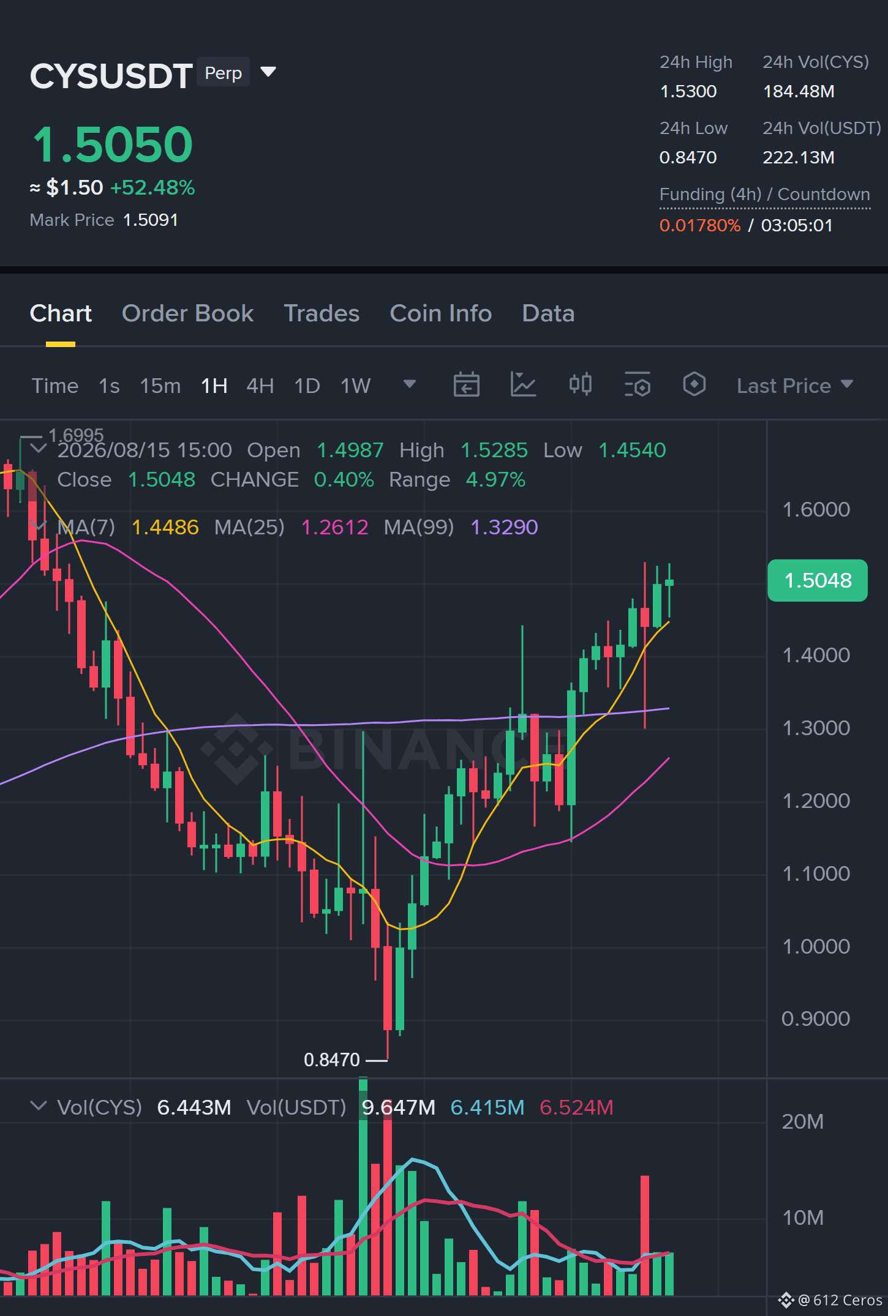The width and height of the screenshot is (888, 1316).
Task: Select the 1s interval
Action: (109, 386)
